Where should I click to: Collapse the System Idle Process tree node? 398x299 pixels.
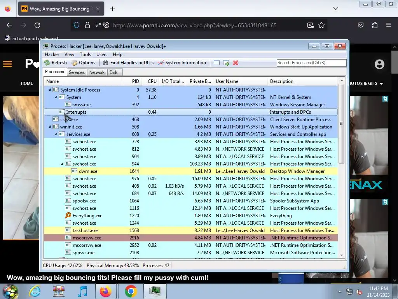[x=50, y=90]
